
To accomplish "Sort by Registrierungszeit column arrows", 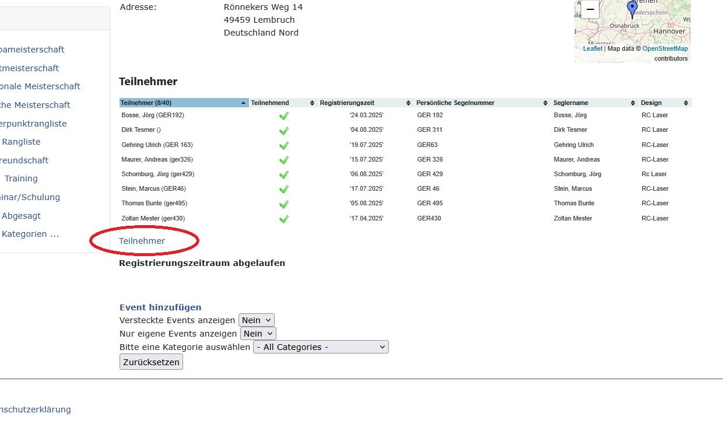I will point(409,103).
